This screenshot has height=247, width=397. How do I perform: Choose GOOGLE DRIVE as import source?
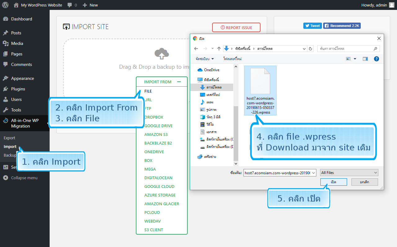point(158,126)
